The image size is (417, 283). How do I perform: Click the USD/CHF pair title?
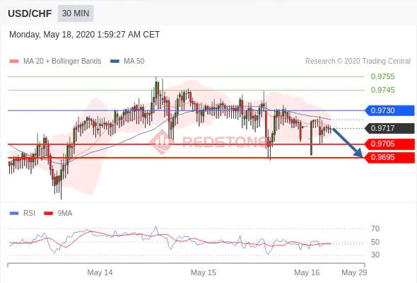(30, 13)
